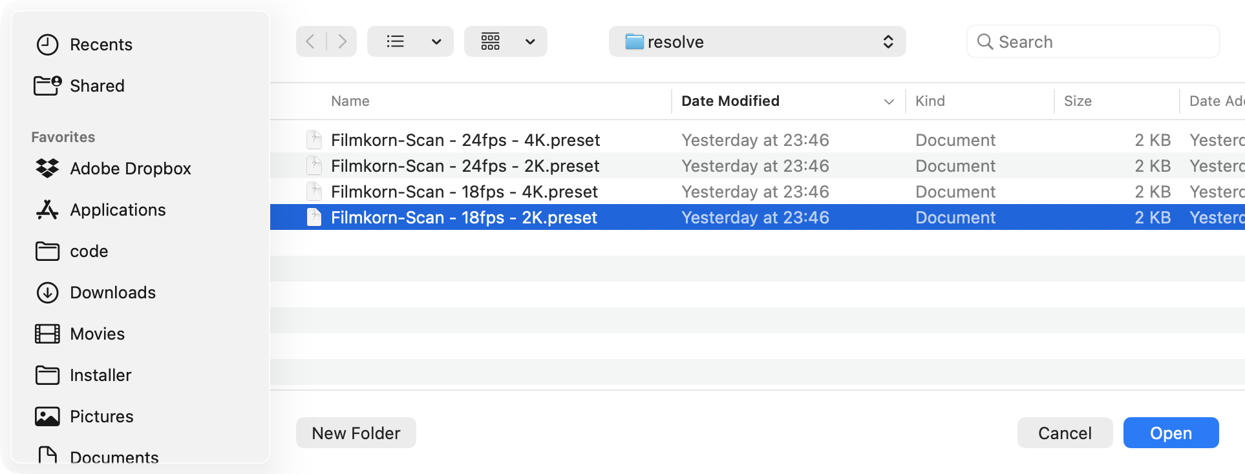This screenshot has height=474, width=1245.
Task: Click the file icon of 18fps 2K preset
Action: click(314, 217)
